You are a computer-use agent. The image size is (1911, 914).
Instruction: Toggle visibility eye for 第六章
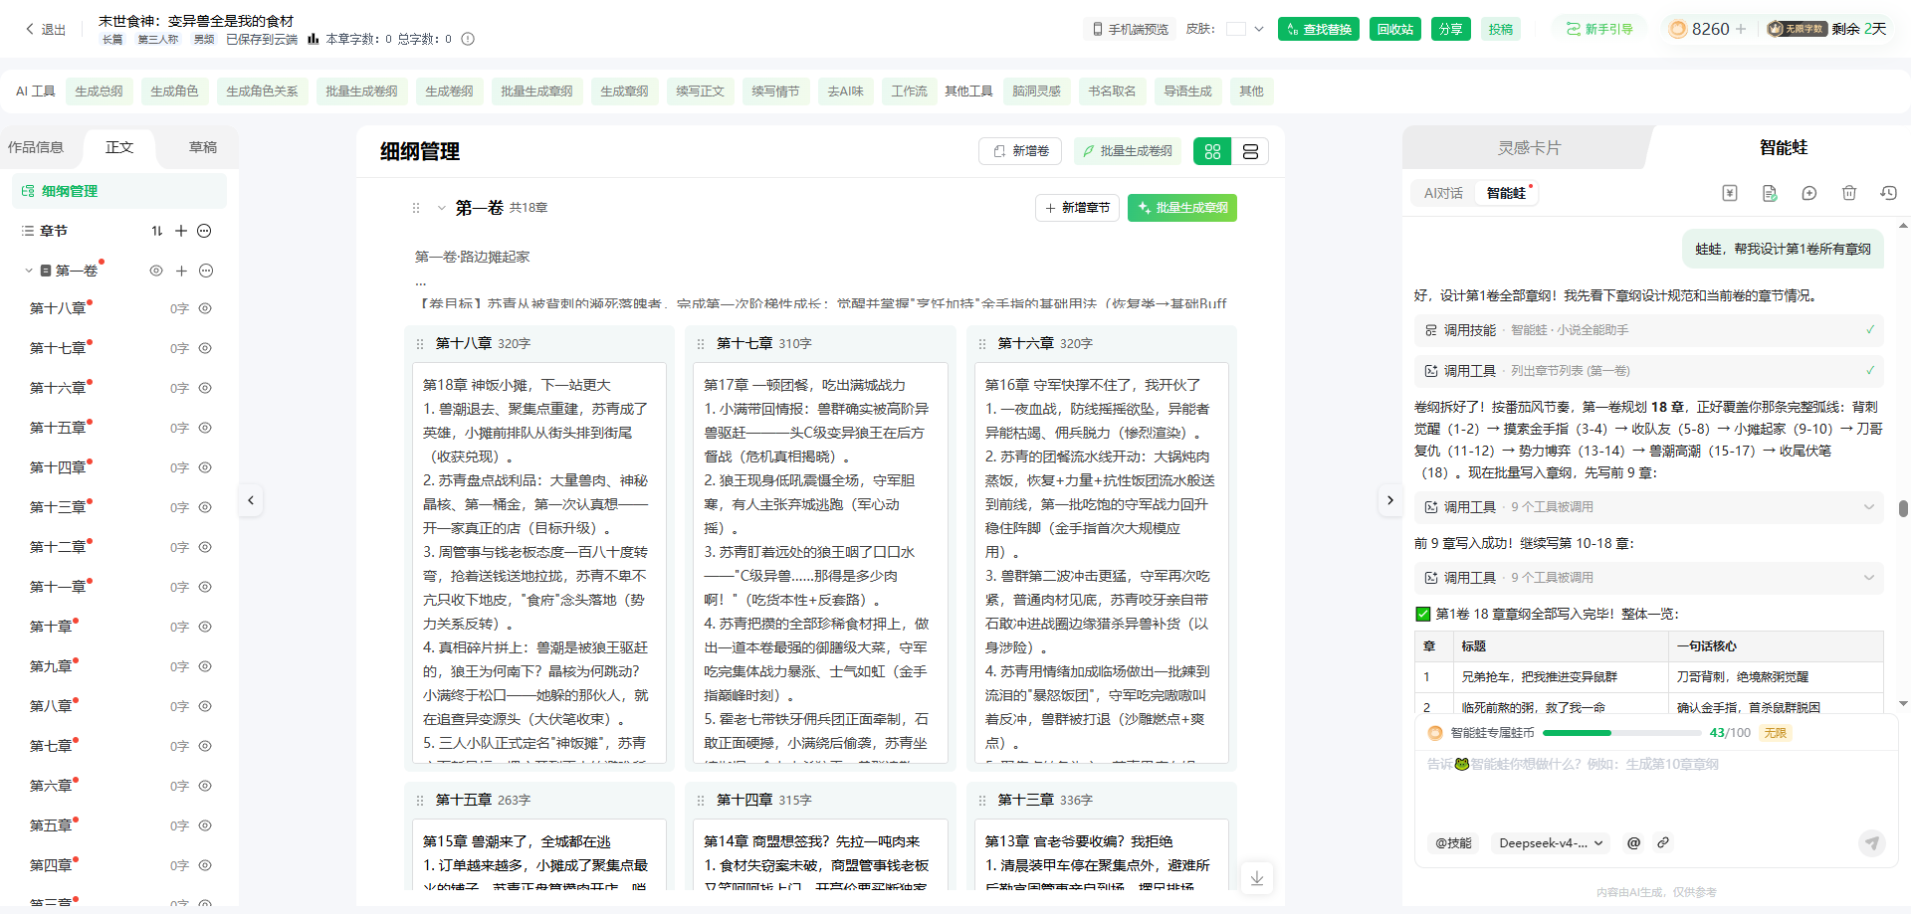(x=205, y=786)
